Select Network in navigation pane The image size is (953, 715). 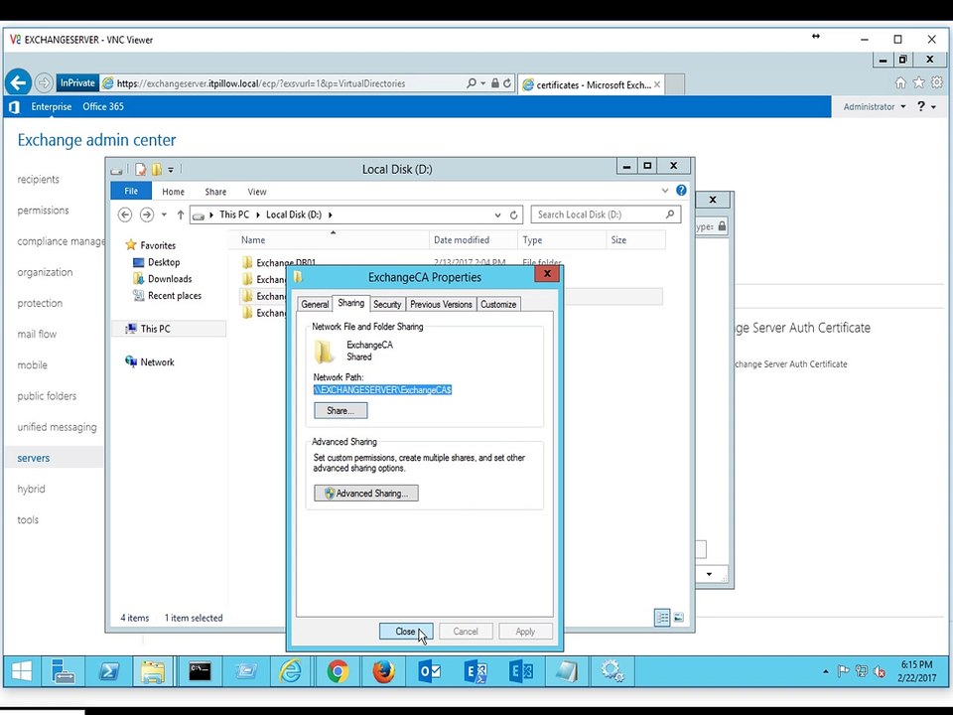[x=157, y=361]
